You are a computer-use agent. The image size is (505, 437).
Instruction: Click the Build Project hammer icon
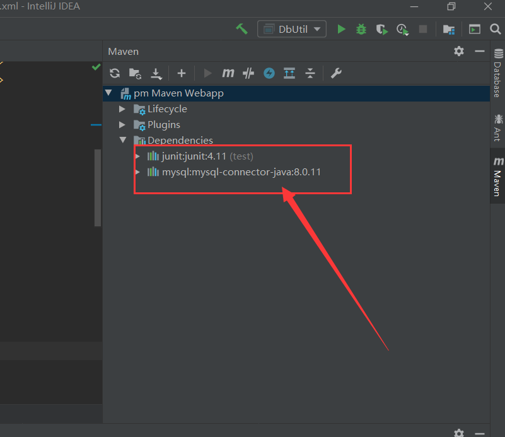click(241, 29)
